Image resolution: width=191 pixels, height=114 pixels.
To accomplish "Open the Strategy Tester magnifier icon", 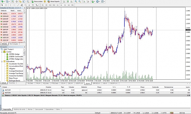I will coord(28,2).
